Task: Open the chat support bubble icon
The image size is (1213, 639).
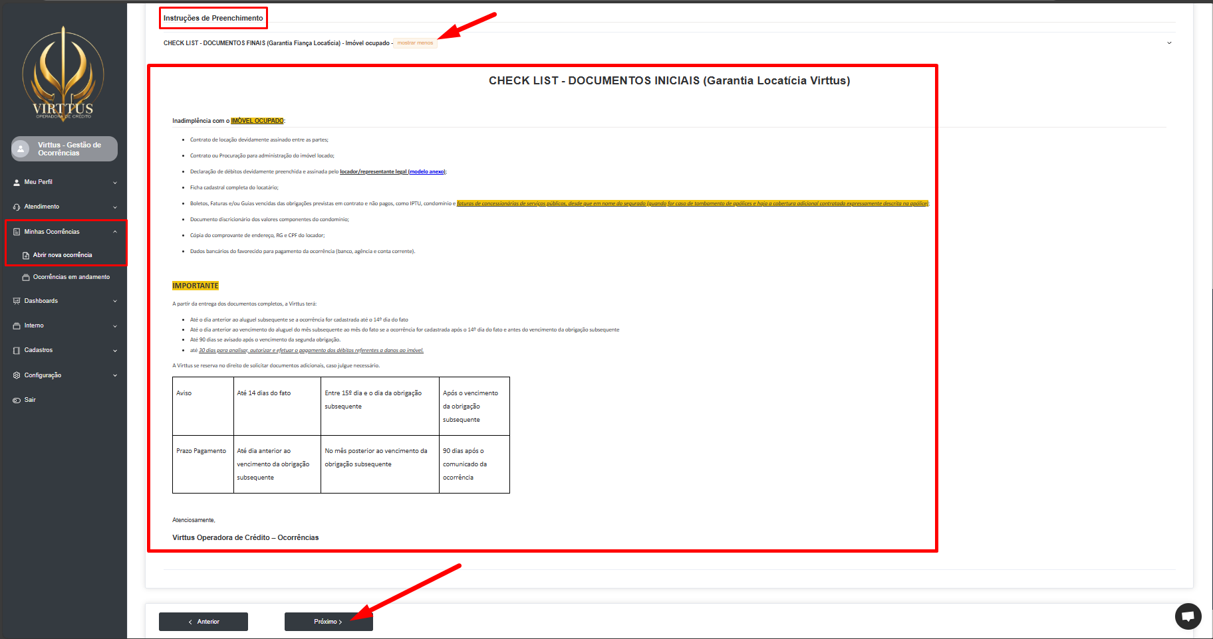Action: (x=1188, y=616)
